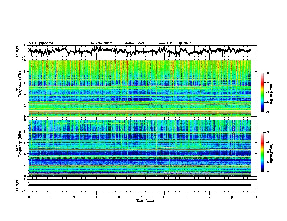Select the ch.1 color scale bar
The height and width of the screenshot is (221, 287).
tap(262, 92)
